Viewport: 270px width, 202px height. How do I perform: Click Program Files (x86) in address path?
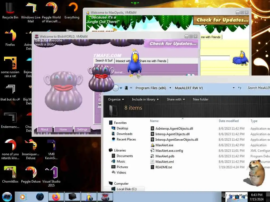tap(151, 88)
